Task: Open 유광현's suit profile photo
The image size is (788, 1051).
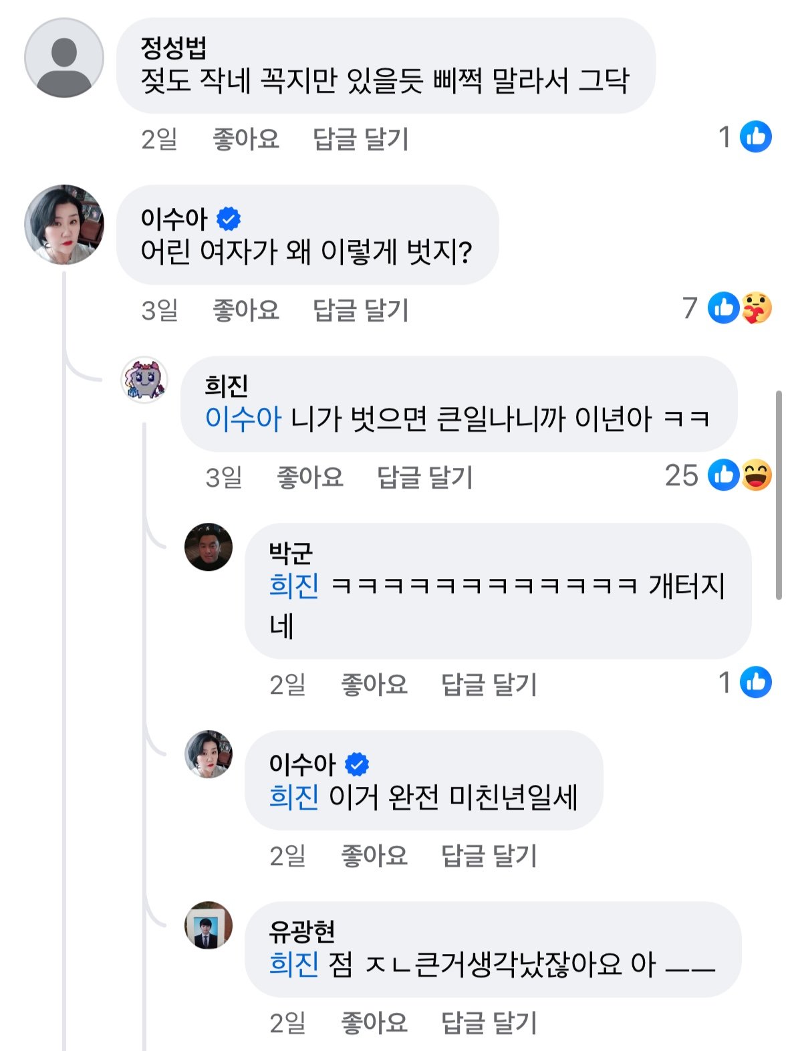Action: [209, 925]
